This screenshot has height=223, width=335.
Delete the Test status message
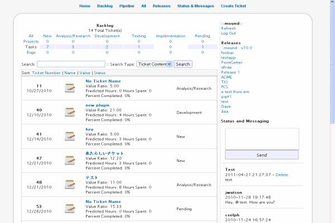click(x=281, y=174)
